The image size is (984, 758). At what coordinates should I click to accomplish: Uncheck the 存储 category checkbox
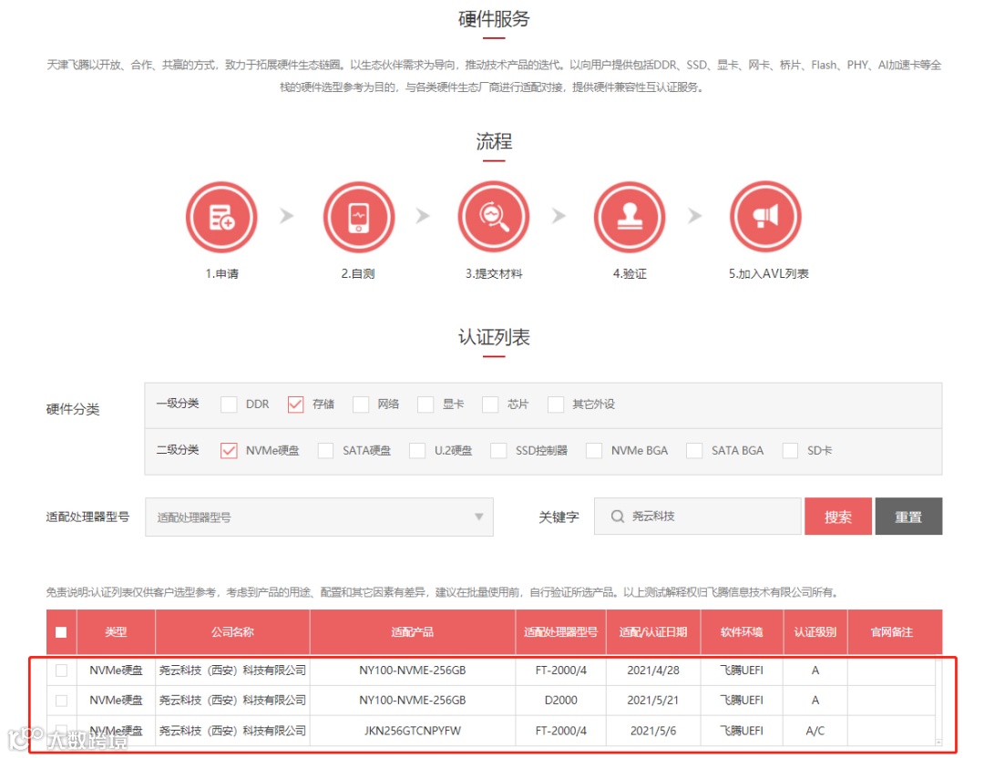[295, 405]
